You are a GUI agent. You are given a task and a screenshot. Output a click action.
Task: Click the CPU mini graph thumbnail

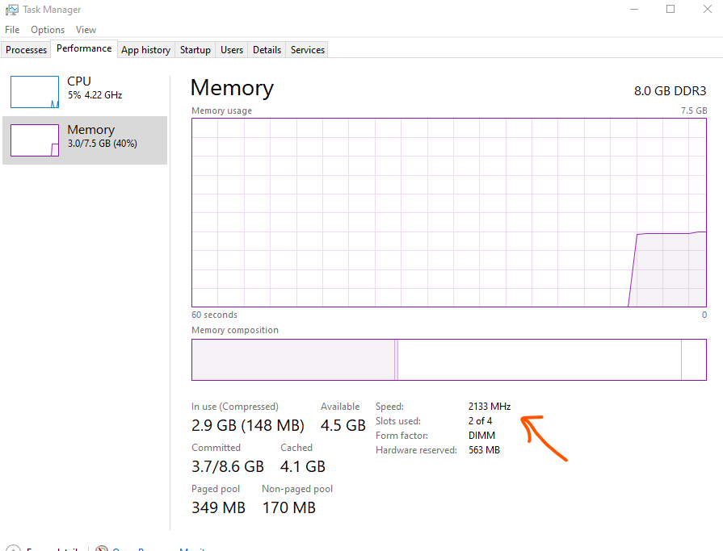[x=35, y=92]
